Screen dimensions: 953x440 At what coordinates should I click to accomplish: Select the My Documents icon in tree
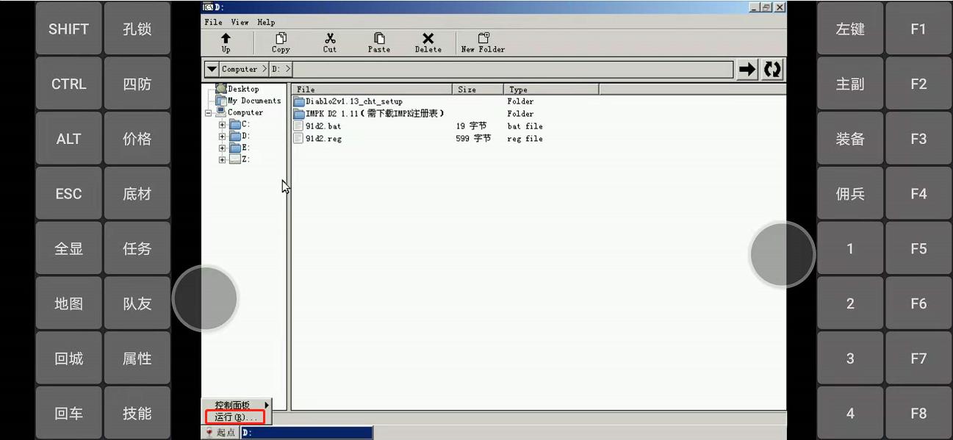click(x=221, y=101)
